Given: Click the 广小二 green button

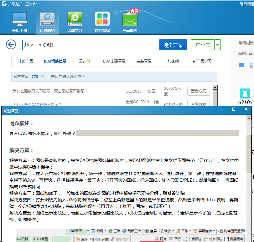Looking at the screenshot, I should [x=203, y=45].
